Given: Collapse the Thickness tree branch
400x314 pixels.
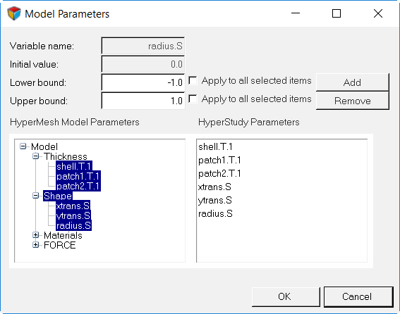Looking at the screenshot, I should [36, 156].
